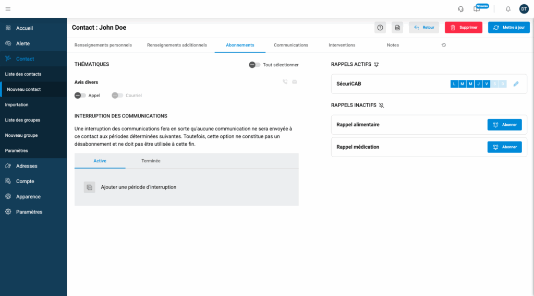This screenshot has height=296, width=534.
Task: Expand the Adresses sidebar section
Action: [26, 166]
